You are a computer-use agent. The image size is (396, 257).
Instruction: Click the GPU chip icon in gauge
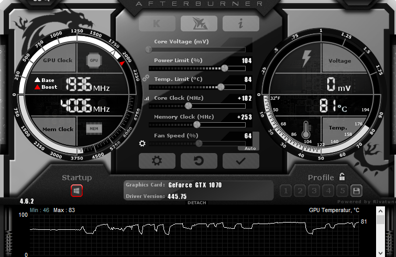coord(94,61)
